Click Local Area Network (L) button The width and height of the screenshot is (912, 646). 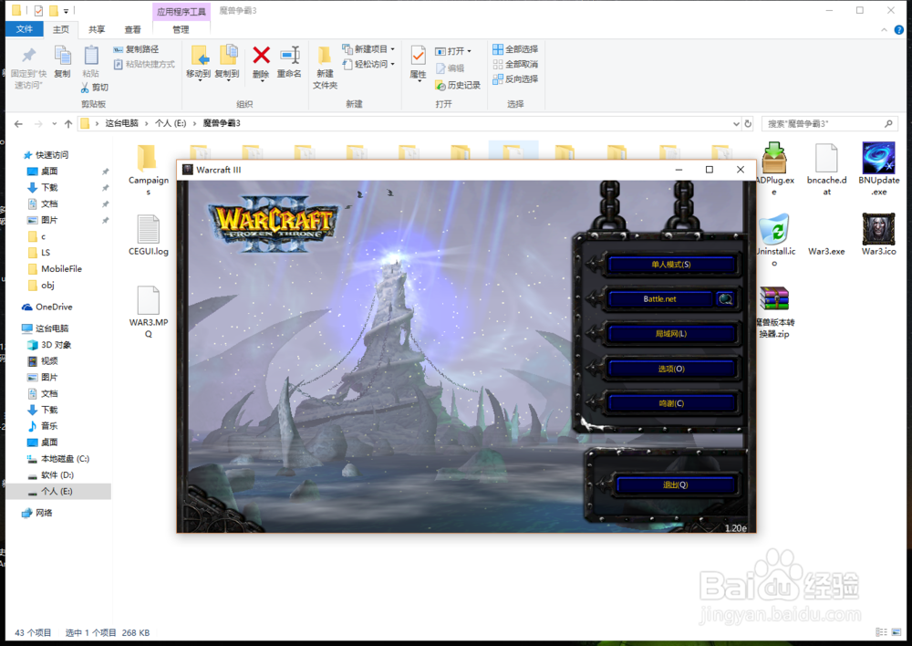tap(670, 334)
